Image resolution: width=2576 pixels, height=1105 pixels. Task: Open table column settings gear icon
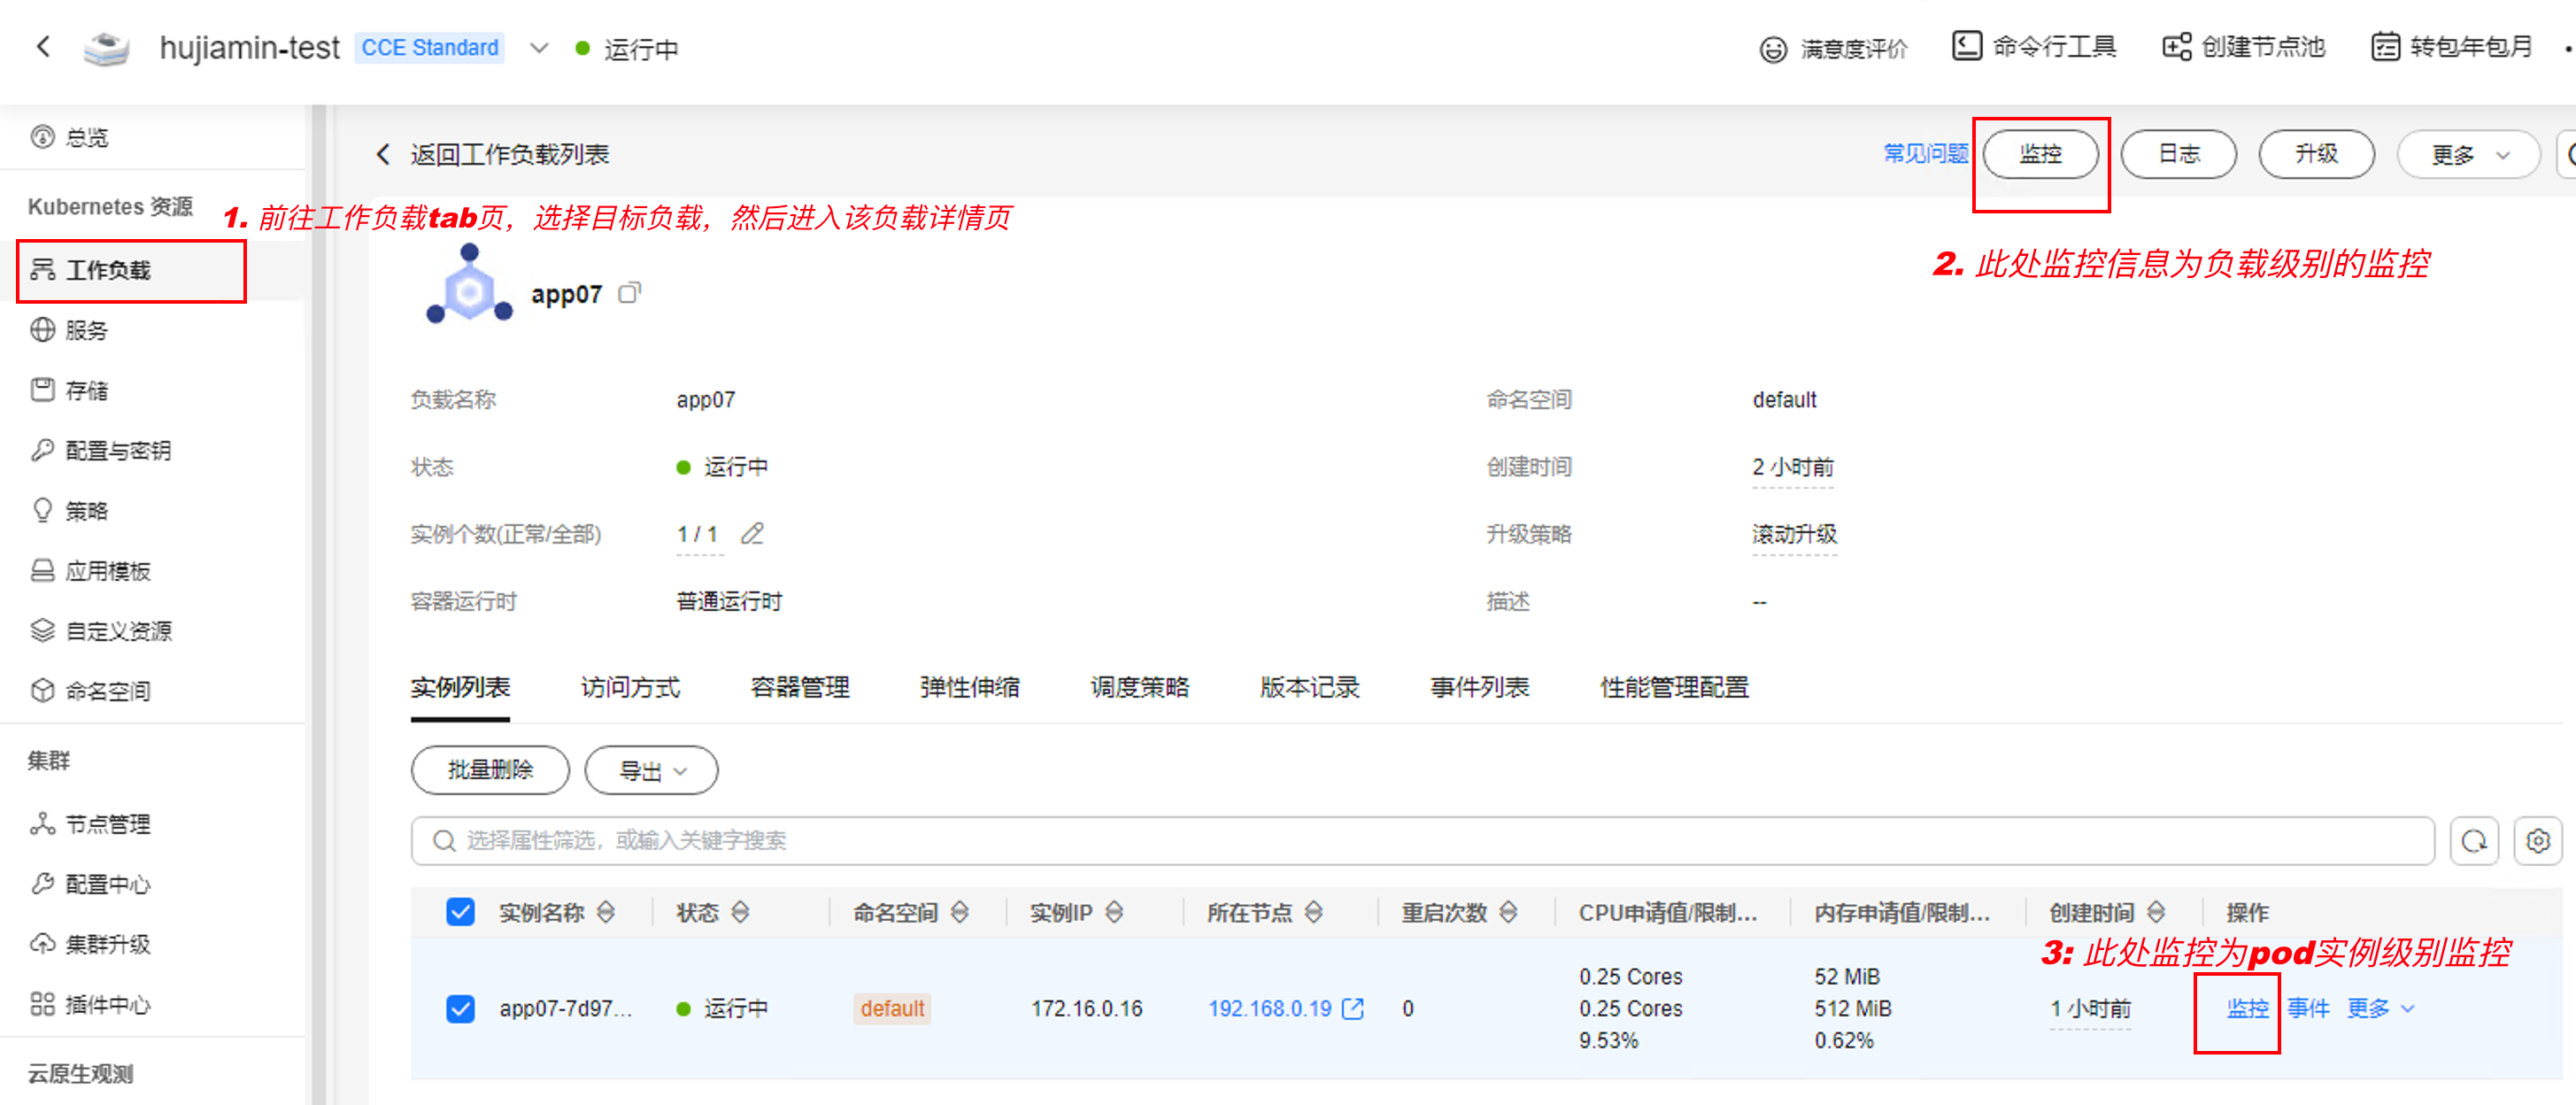[x=2537, y=841]
